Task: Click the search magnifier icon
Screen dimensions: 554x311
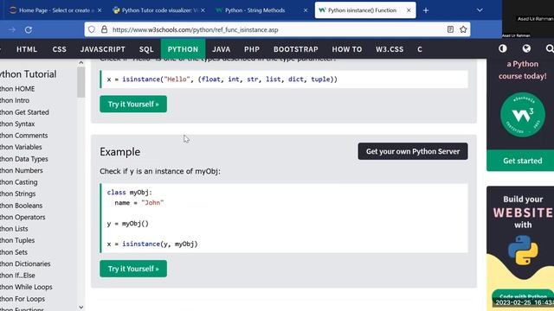Action: coord(550,48)
